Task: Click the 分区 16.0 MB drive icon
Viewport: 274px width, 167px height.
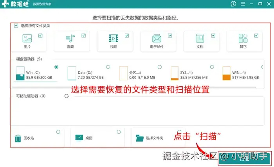Action: tap(123, 73)
